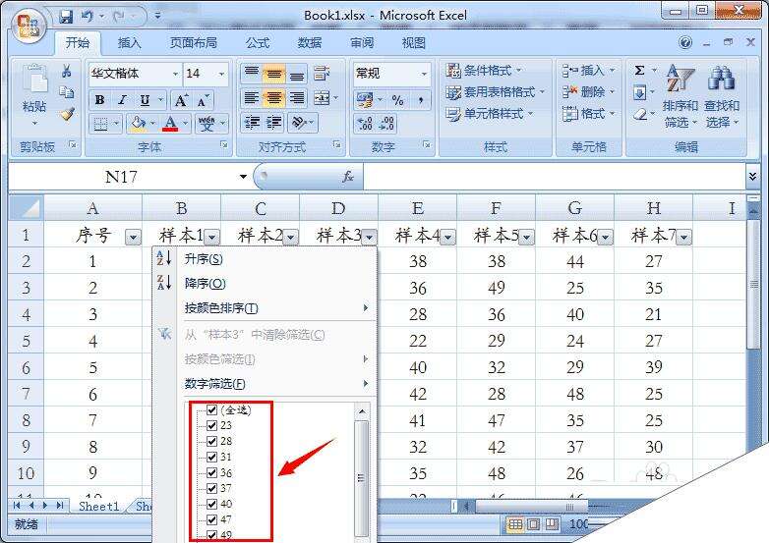Open the 样本1 filter dropdown
This screenshot has width=769, height=543.
(x=211, y=238)
